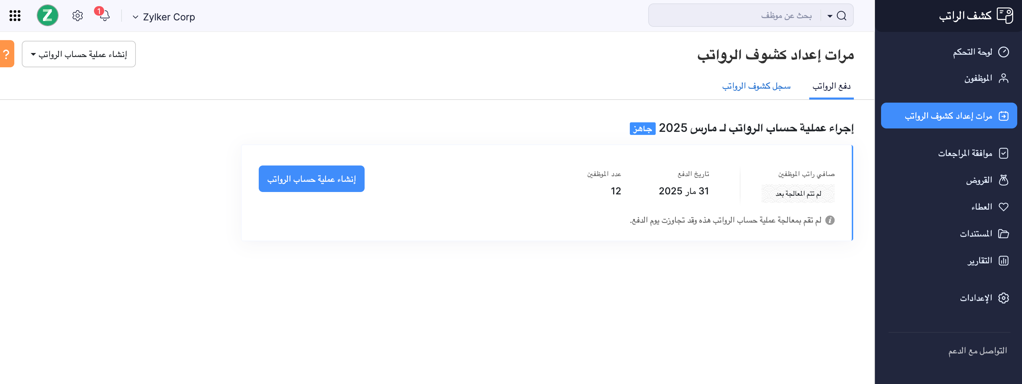Switch to سجل كشوف الرواتب tab
The image size is (1022, 384).
(x=756, y=86)
